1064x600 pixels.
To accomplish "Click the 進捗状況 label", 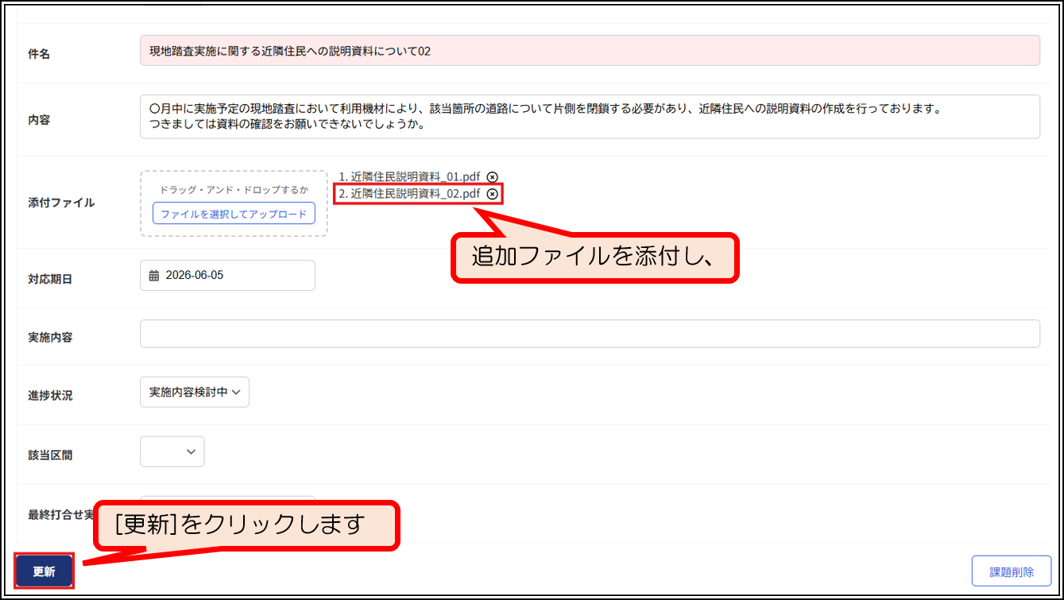I will click(50, 396).
